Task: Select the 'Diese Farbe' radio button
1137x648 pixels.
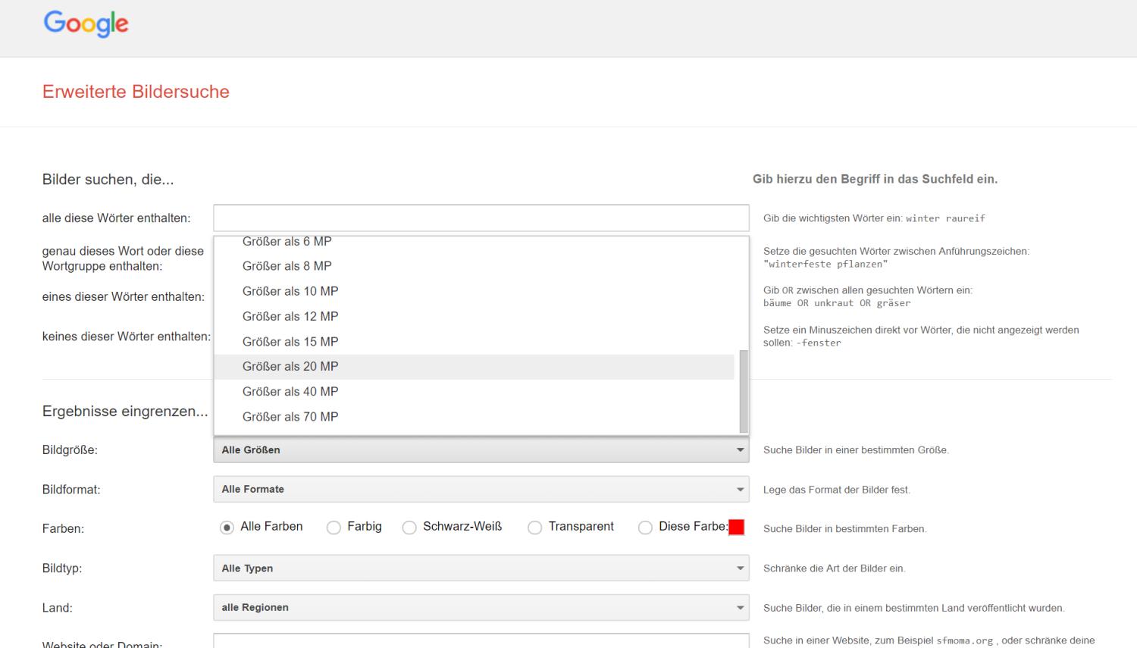Action: 645,527
